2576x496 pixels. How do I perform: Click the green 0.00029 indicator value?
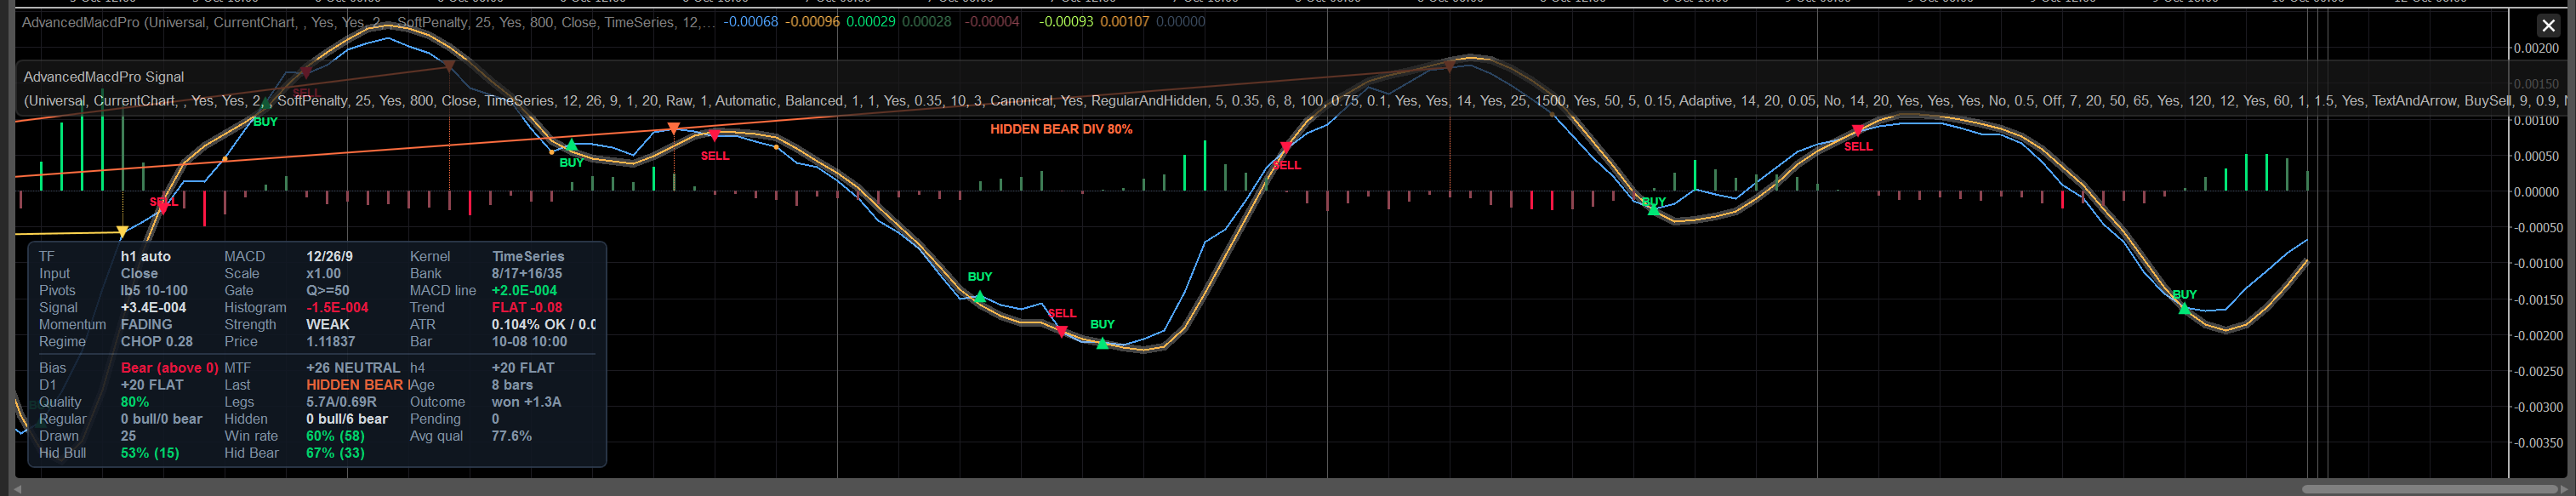[x=871, y=22]
